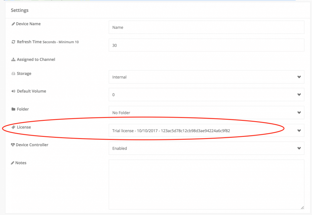312x215 pixels.
Task: Open the License dropdown with Trial license
Action: tap(206, 131)
